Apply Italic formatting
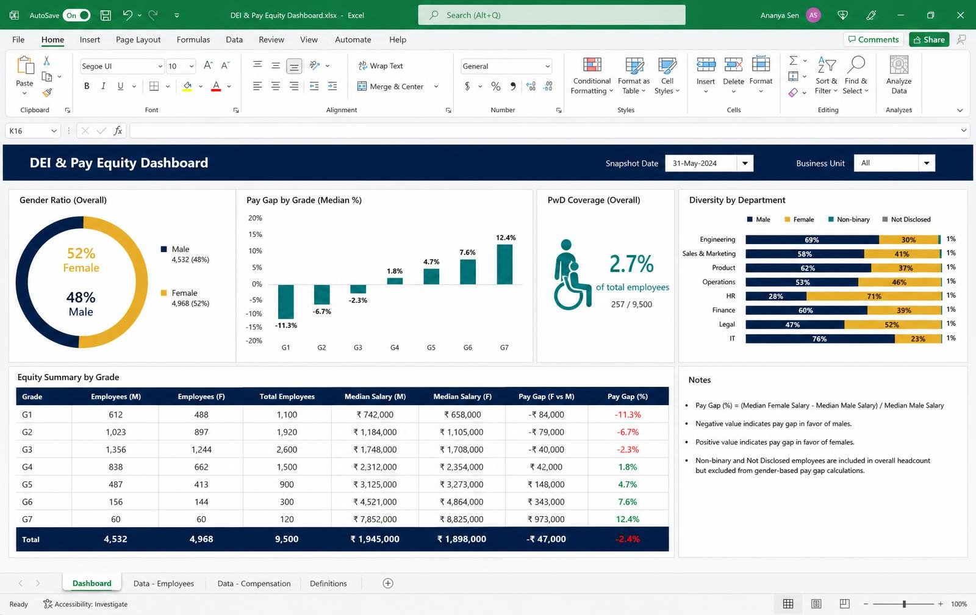The width and height of the screenshot is (976, 615). pos(103,86)
